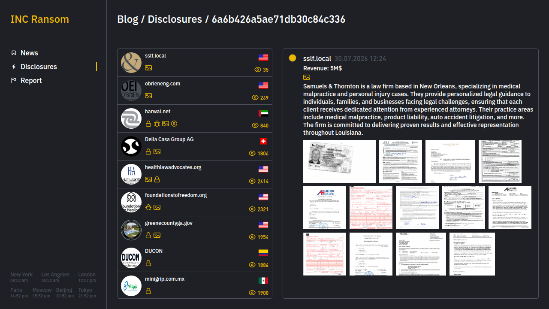This screenshot has height=309, width=549.
Task: Click the bug icon under foundationstofreedom.org
Action: pyautogui.click(x=148, y=207)
